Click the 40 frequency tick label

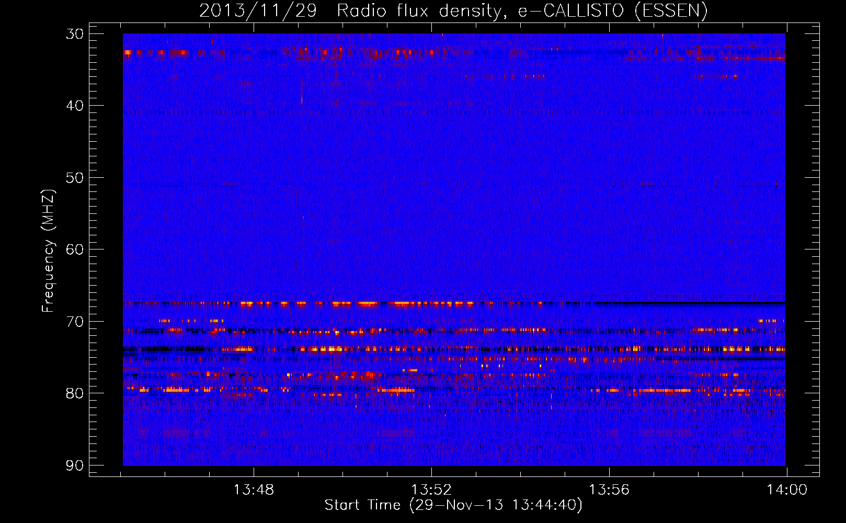coord(75,106)
